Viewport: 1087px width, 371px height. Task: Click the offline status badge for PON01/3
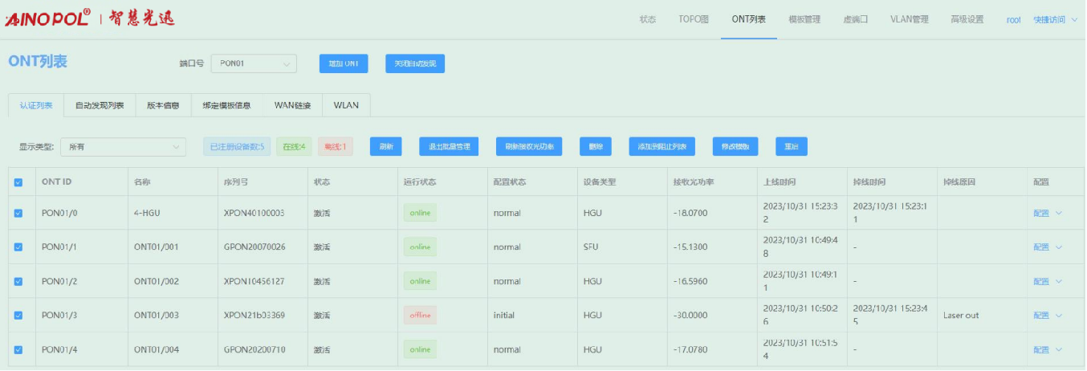(420, 316)
